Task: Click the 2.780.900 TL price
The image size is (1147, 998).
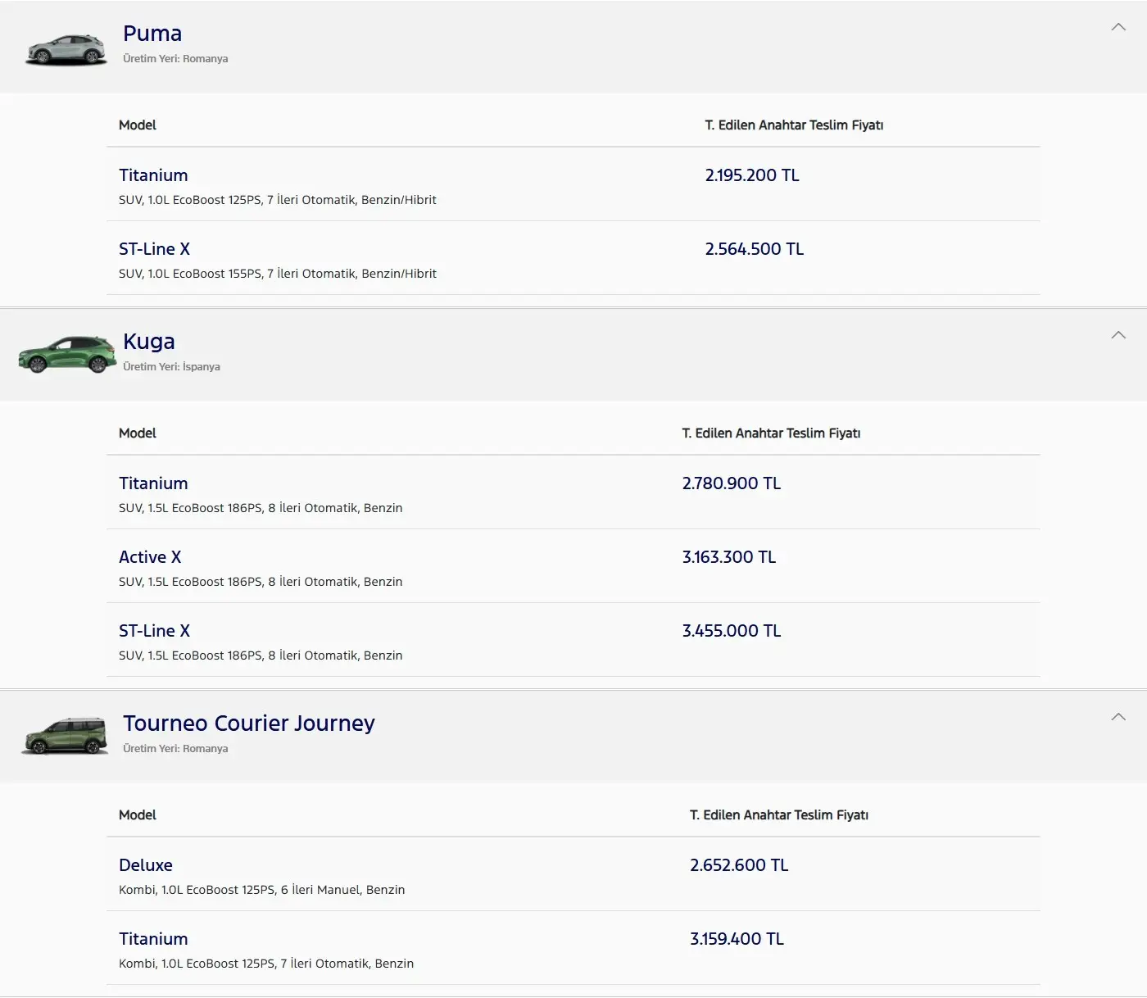Action: (732, 483)
